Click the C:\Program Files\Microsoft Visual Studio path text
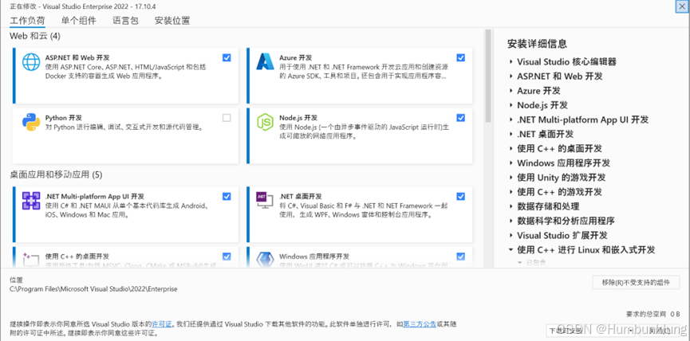Screen dimensions: 690x341 94,289
